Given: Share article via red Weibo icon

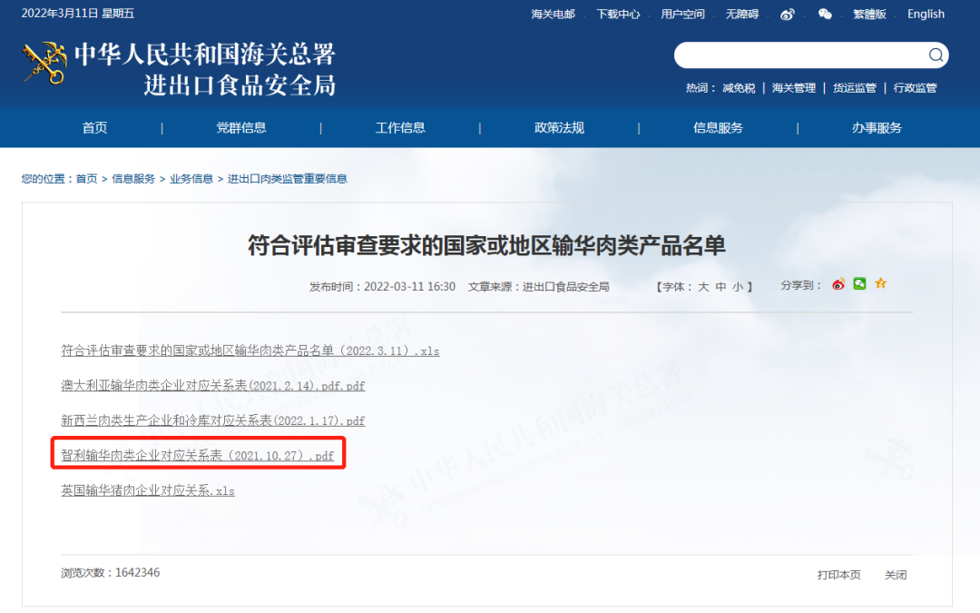Looking at the screenshot, I should [838, 284].
